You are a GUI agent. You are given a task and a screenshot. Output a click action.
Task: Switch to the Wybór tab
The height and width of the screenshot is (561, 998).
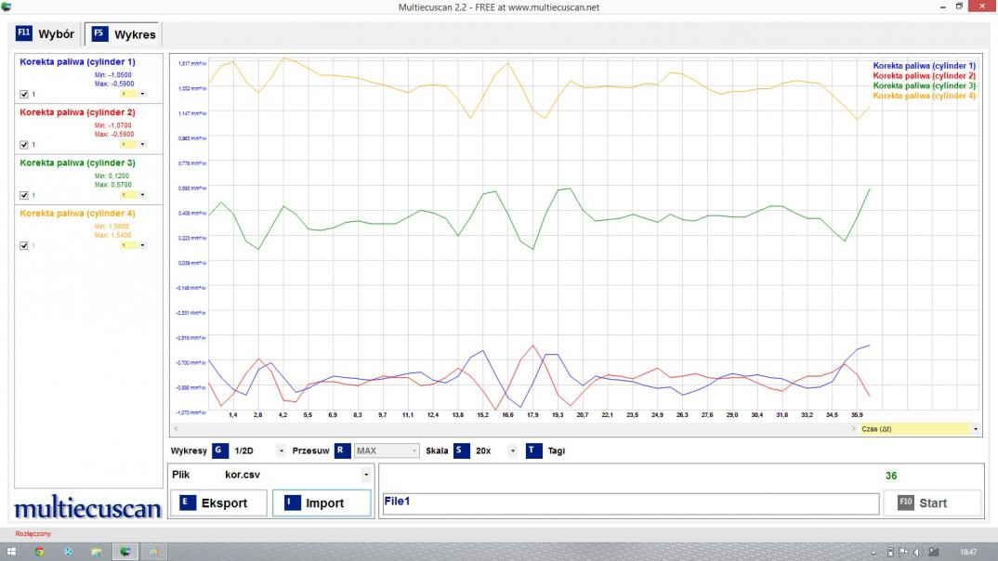46,33
